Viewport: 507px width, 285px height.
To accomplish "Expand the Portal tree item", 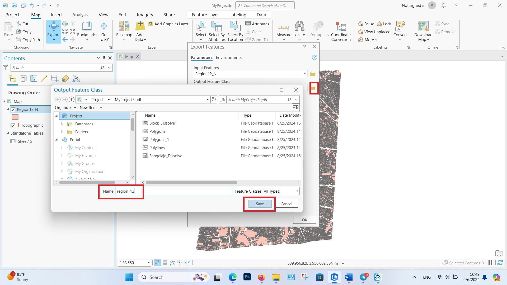I will coord(57,140).
